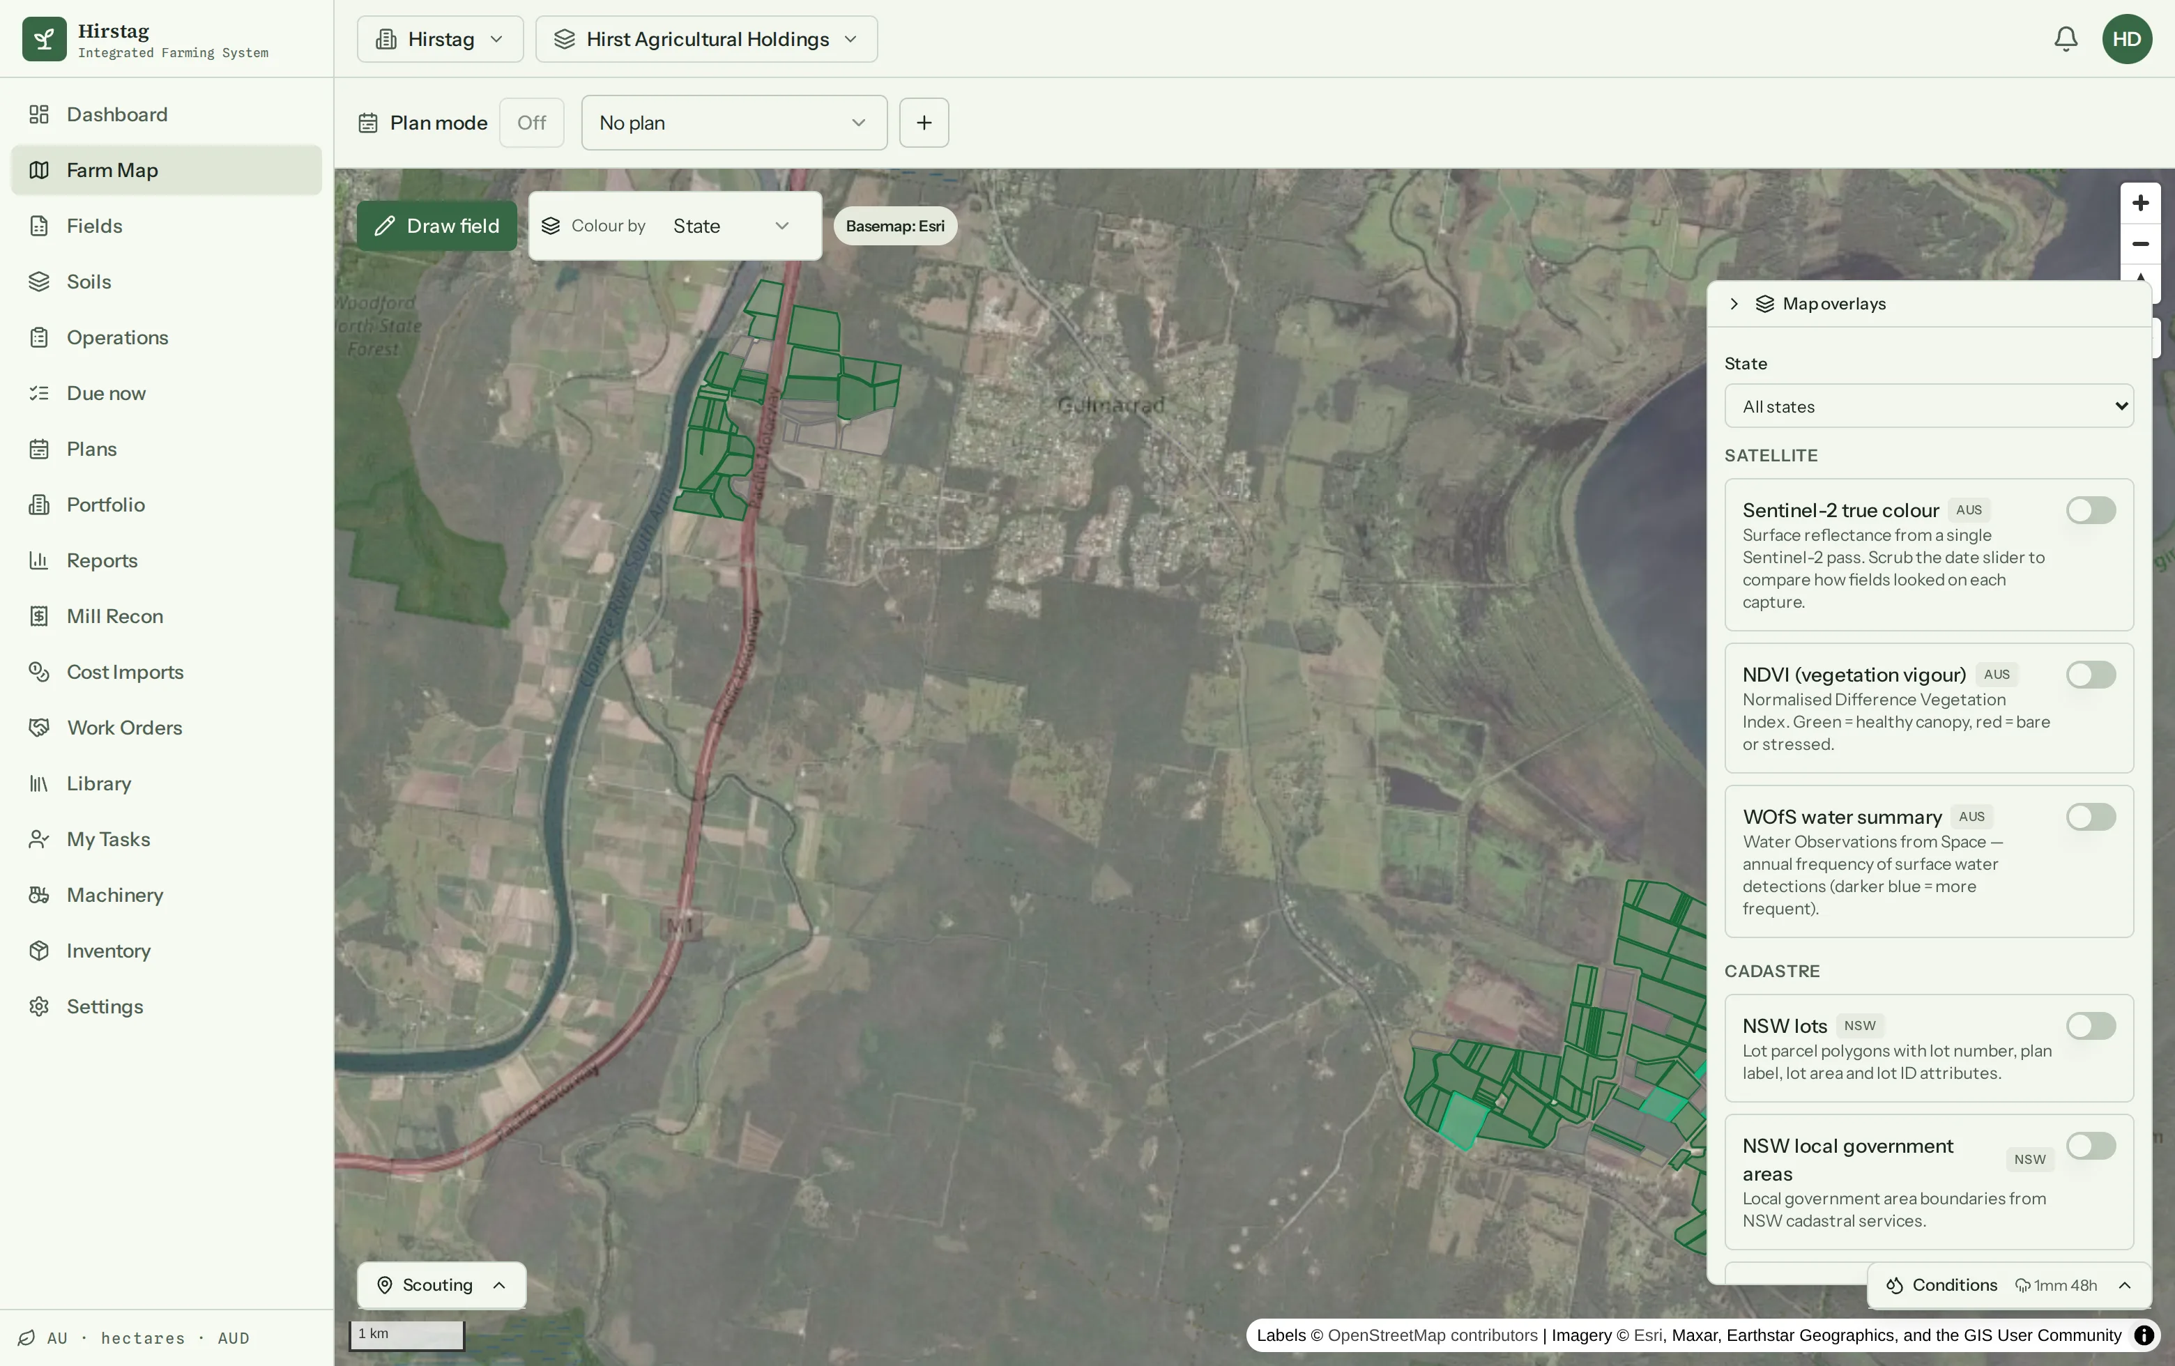
Task: Click the Inventory box icon
Action: pyautogui.click(x=39, y=951)
